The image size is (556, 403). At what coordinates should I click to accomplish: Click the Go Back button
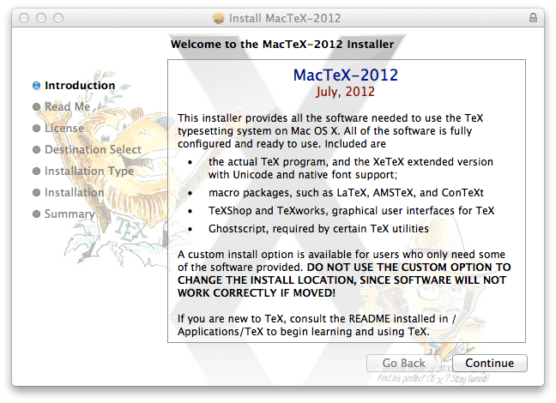click(x=403, y=363)
